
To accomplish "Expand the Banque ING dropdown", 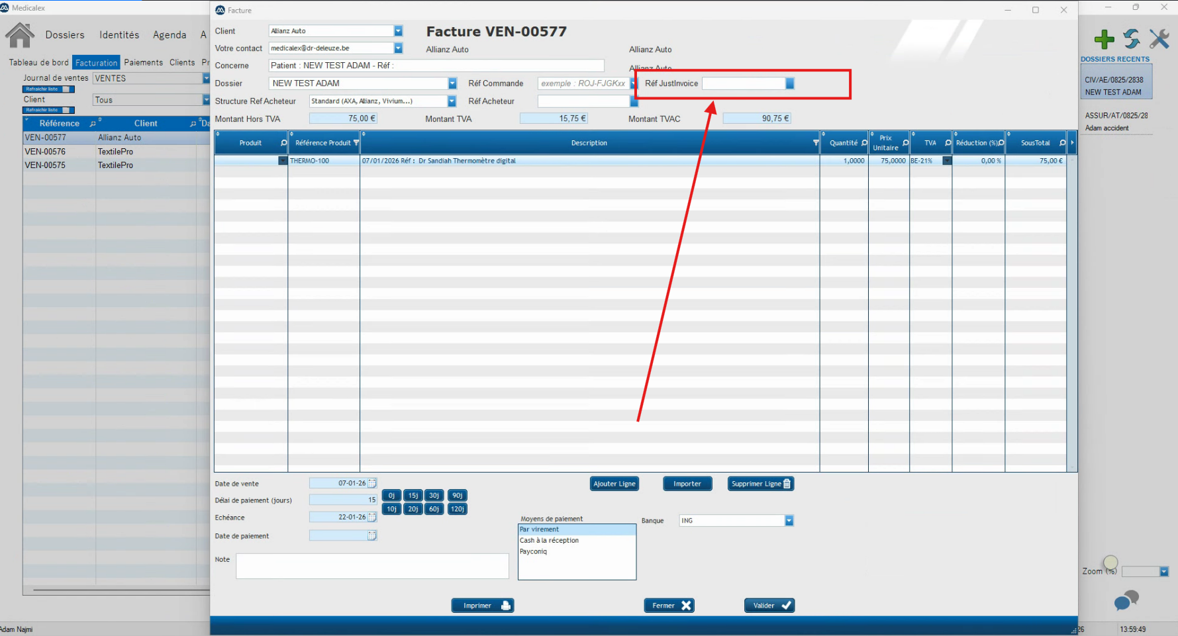I will pos(789,521).
